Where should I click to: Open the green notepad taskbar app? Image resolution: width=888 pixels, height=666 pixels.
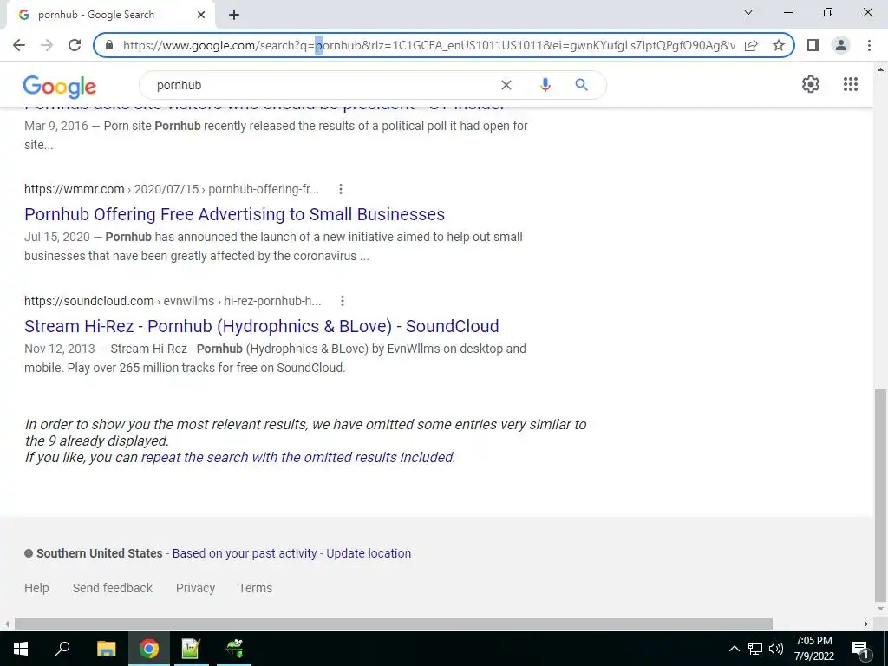pyautogui.click(x=191, y=649)
